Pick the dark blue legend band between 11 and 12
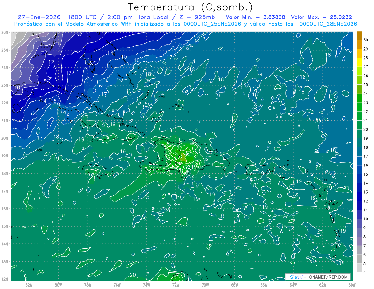The height and width of the screenshot is (289, 374). (359, 205)
